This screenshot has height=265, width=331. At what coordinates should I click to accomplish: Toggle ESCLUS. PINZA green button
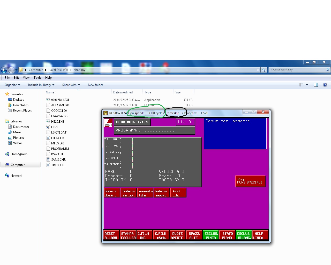[211, 235]
